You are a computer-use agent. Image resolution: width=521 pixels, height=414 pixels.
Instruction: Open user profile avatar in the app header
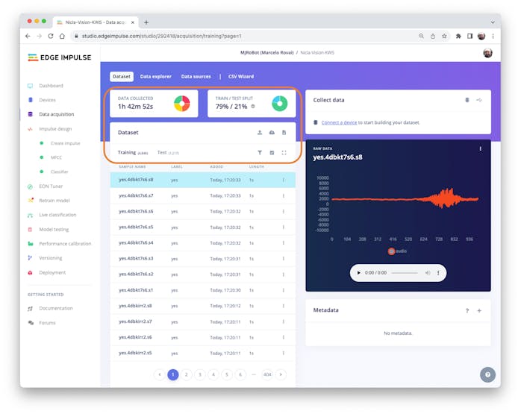(x=487, y=53)
